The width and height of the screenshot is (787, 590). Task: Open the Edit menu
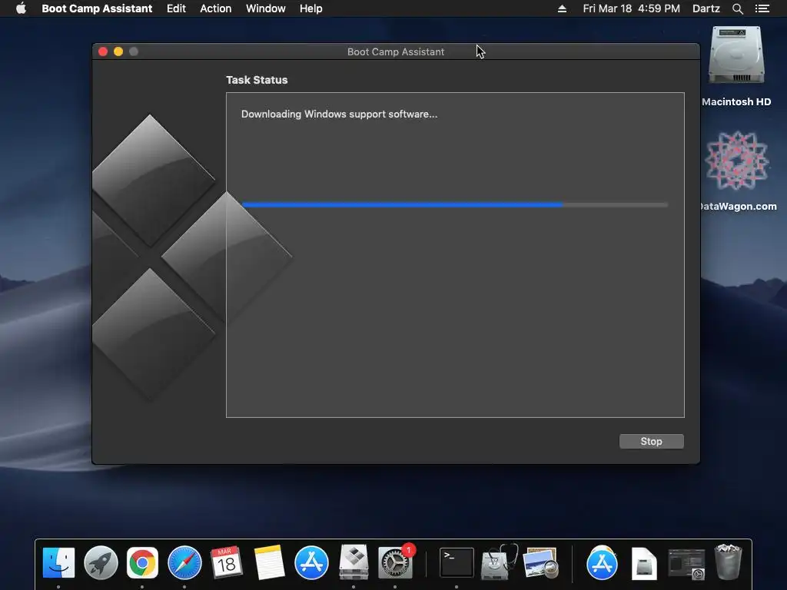[x=176, y=8]
